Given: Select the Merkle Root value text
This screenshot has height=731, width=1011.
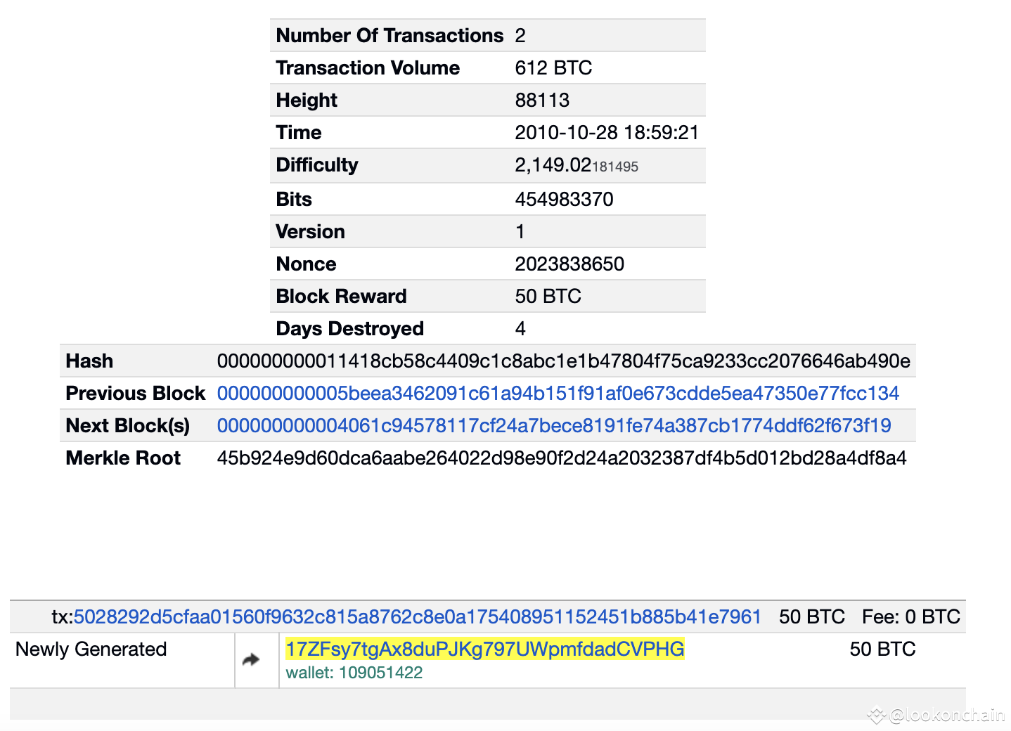Looking at the screenshot, I should (562, 458).
